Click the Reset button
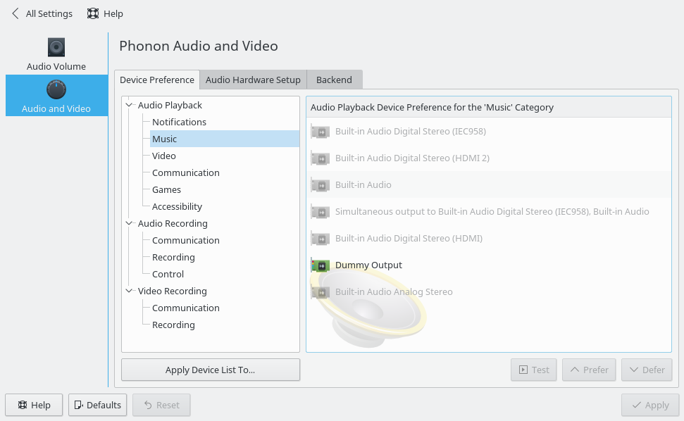The width and height of the screenshot is (684, 421). coord(161,405)
